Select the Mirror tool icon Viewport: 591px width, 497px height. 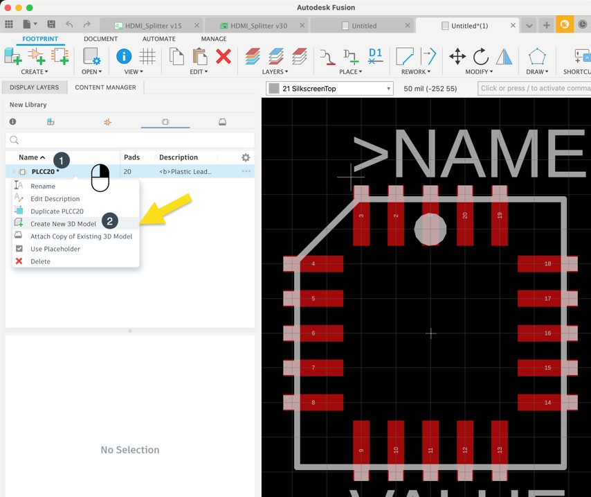tap(504, 56)
